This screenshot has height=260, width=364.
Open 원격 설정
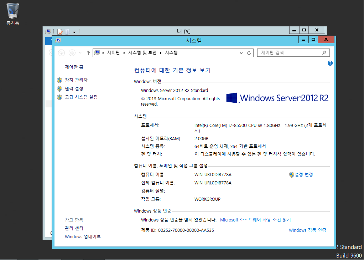pyautogui.click(x=74, y=88)
